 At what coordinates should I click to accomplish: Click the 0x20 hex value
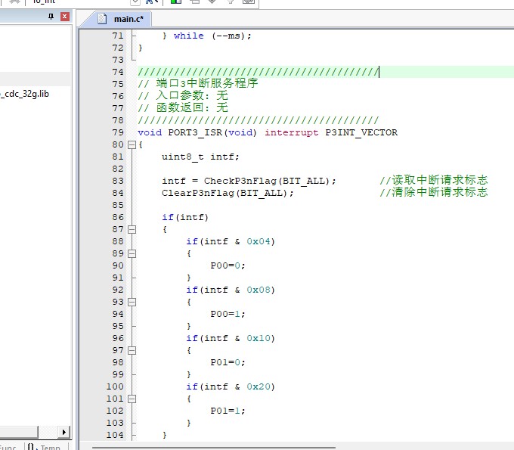tap(259, 386)
